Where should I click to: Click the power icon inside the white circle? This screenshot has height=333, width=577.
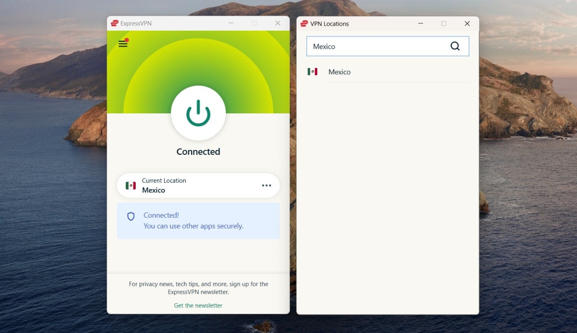coord(198,113)
